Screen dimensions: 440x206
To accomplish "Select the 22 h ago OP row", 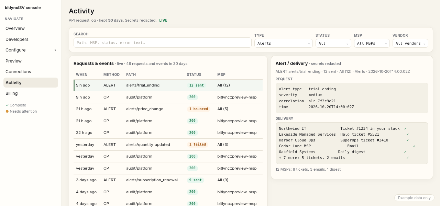I will pos(168,133).
